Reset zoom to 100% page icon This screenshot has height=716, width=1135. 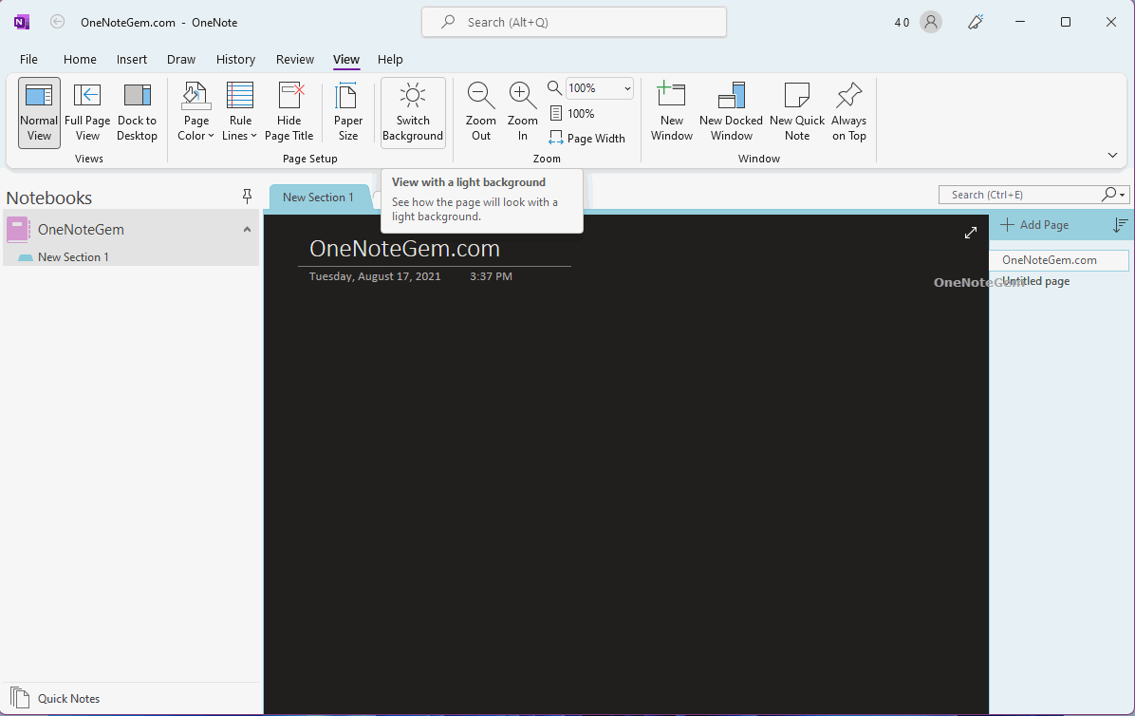point(572,114)
